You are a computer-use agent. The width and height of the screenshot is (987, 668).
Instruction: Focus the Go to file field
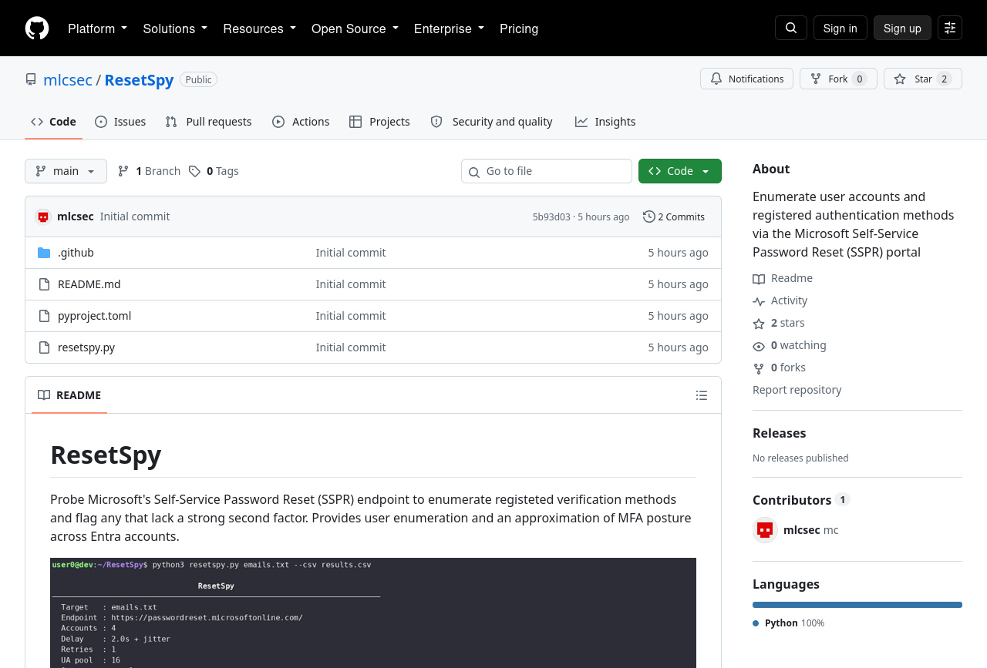coord(547,171)
